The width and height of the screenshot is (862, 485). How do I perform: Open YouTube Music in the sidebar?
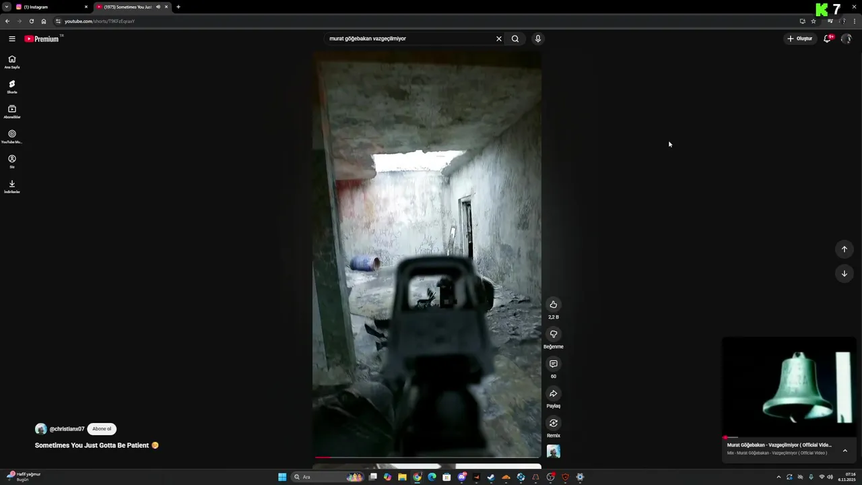12,137
